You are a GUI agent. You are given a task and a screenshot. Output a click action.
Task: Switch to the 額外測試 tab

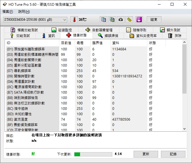170,30
